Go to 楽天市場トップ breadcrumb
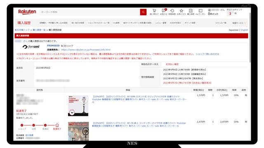The height and width of the screenshot is (148, 264). 22,30
